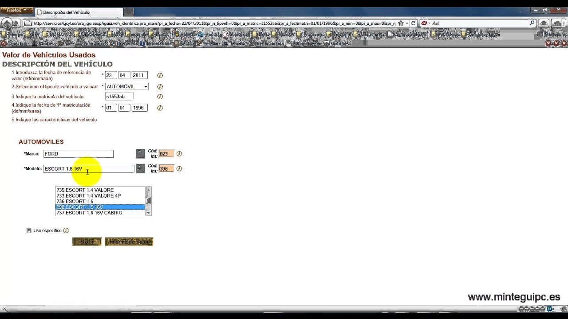This screenshot has width=568, height=319.
Task: Click the browser URL address bar
Action: [x=213, y=23]
